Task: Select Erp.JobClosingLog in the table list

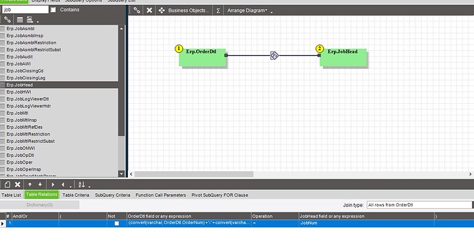Action: click(x=59, y=78)
